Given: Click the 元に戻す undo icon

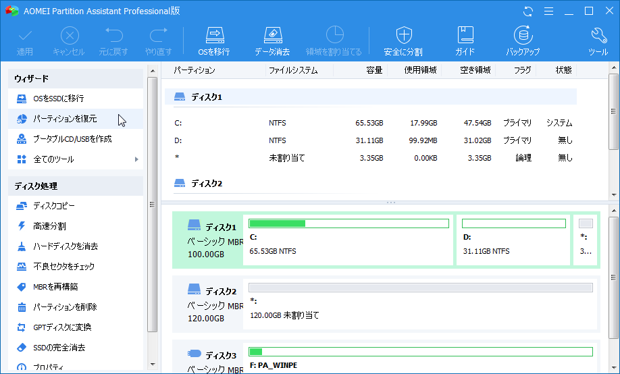Looking at the screenshot, I should (x=113, y=41).
